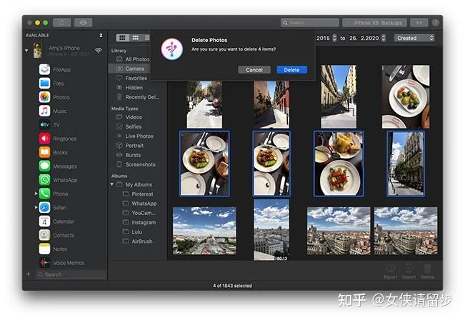The height and width of the screenshot is (320, 465).
Task: Open the WhatsApp section
Action: pyautogui.click(x=59, y=180)
